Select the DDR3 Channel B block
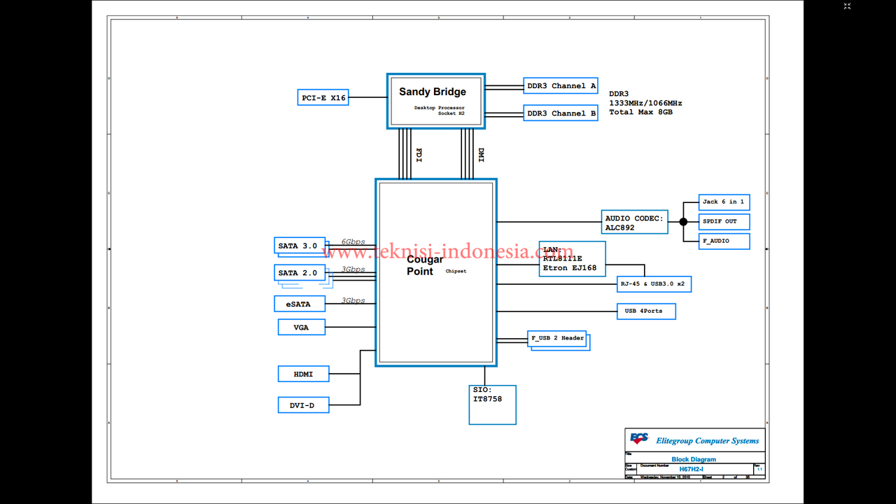 [x=561, y=113]
